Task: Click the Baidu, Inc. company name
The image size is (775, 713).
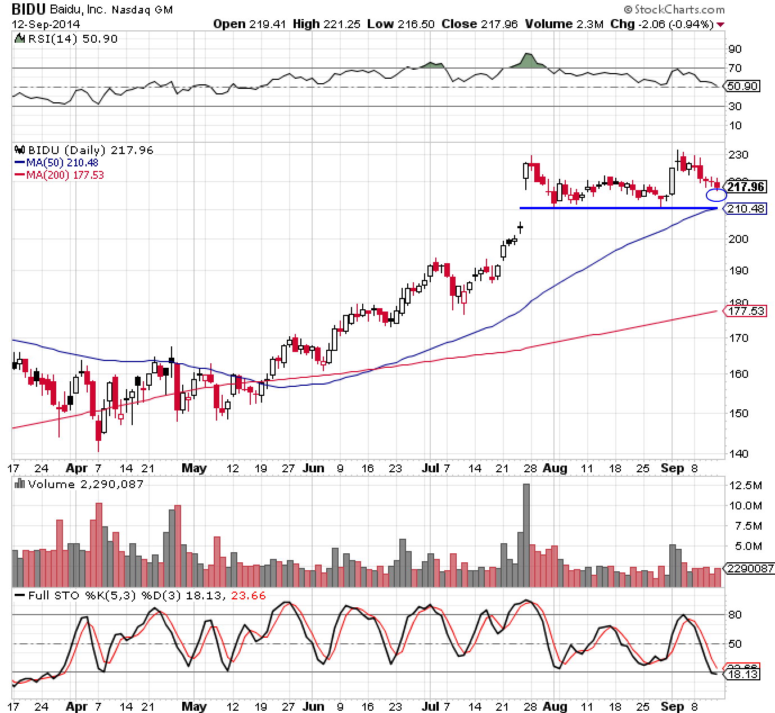Action: click(78, 10)
